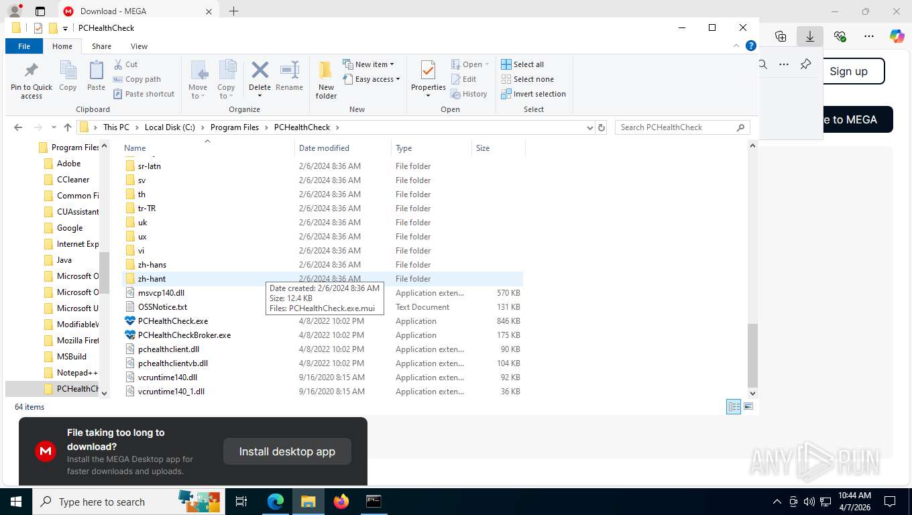Select Notepad++ folder in navigation tree
The image size is (912, 515).
[x=77, y=373]
